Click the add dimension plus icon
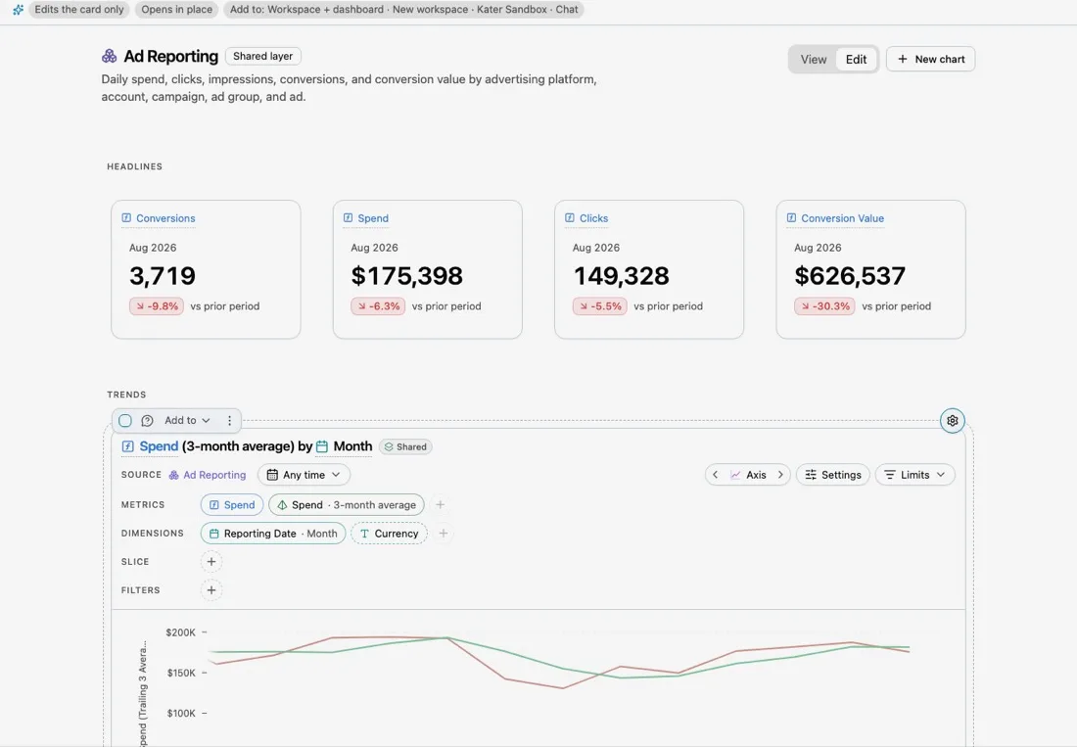 point(444,534)
